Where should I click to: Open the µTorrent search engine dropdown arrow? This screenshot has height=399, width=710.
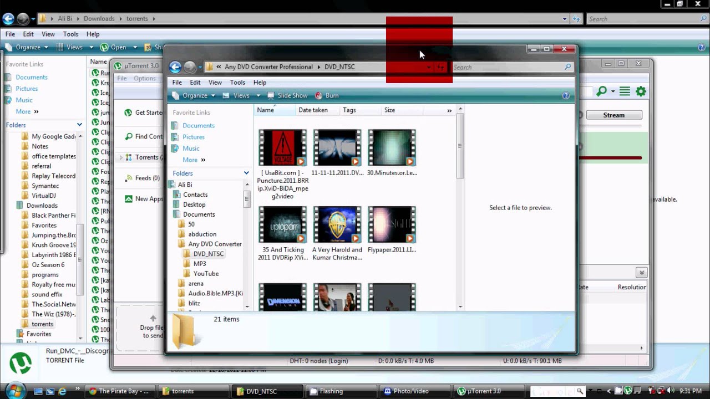click(613, 91)
